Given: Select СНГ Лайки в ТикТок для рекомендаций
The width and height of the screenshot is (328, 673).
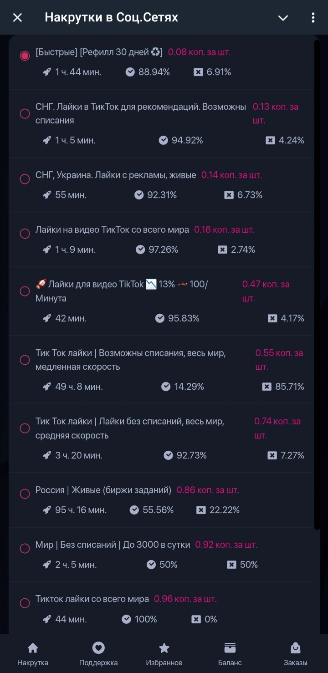Looking at the screenshot, I should (x=25, y=113).
